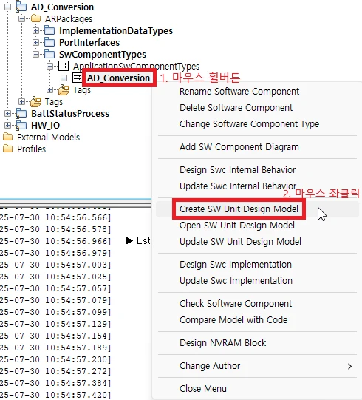The width and height of the screenshot is (362, 400).
Task: Click the SwComponentTypes package icon
Action: (x=49, y=54)
